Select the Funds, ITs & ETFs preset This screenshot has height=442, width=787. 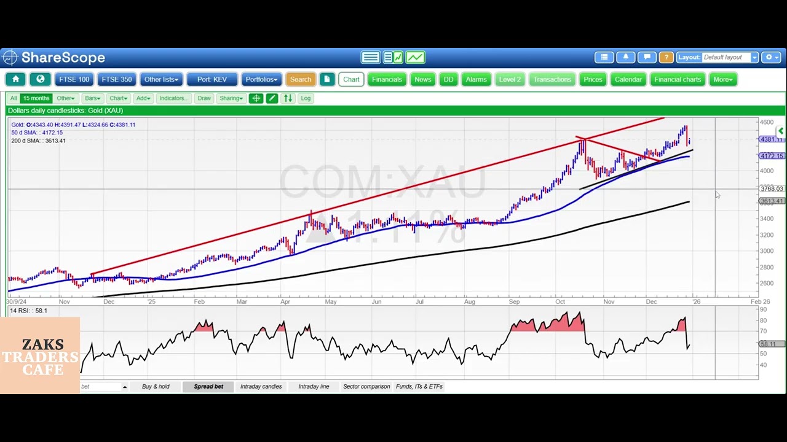[419, 387]
